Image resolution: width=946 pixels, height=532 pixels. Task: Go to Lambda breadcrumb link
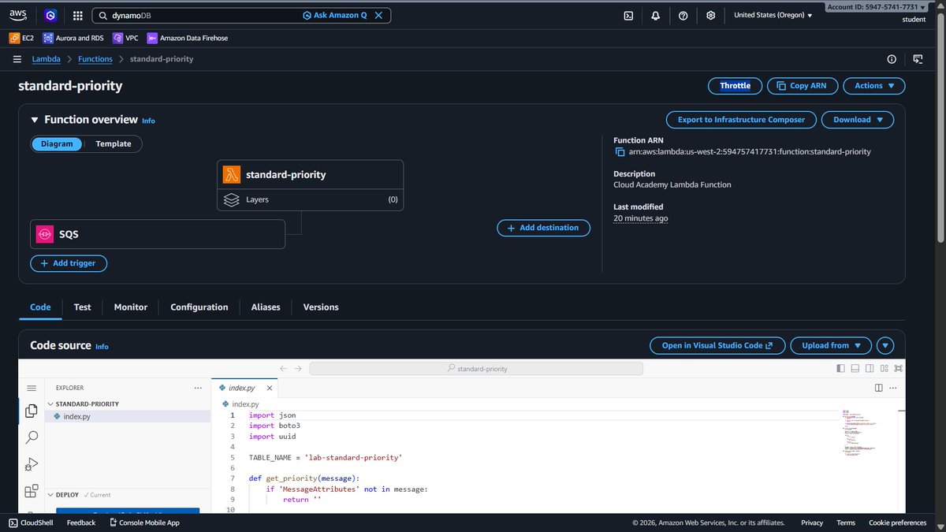click(x=46, y=59)
